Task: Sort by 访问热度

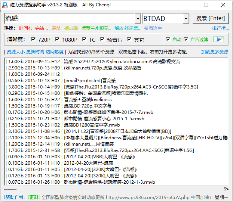Action: (55, 52)
